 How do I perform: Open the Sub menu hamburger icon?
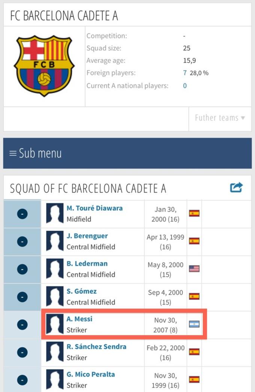click(13, 153)
